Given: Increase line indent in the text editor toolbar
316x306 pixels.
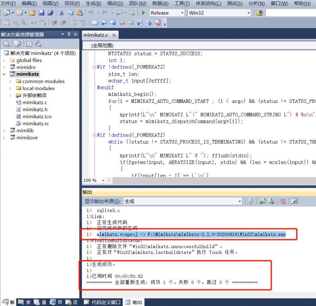Looking at the screenshot, I should pyautogui.click(x=63, y=23).
